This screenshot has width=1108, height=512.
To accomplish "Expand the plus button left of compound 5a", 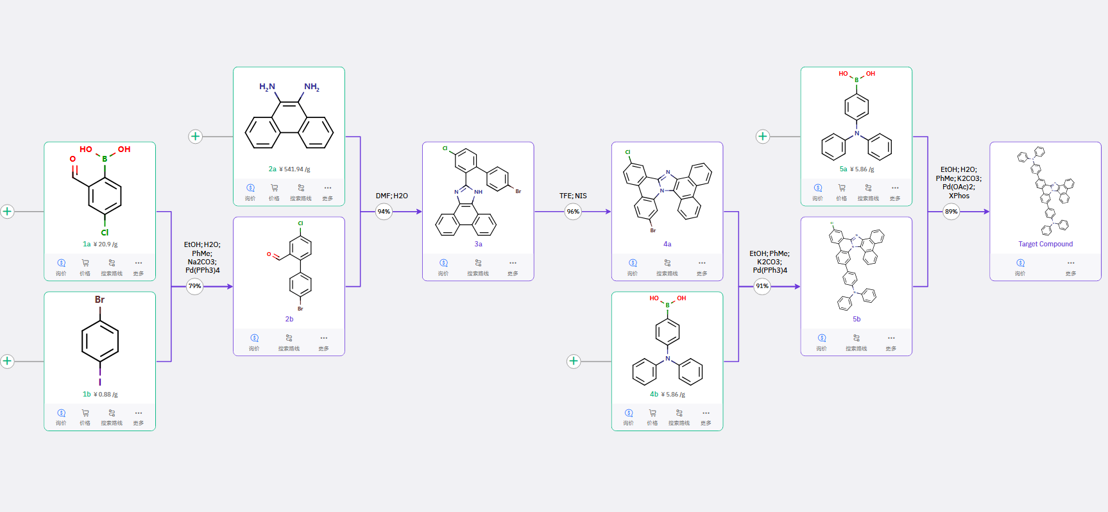I will (x=763, y=136).
